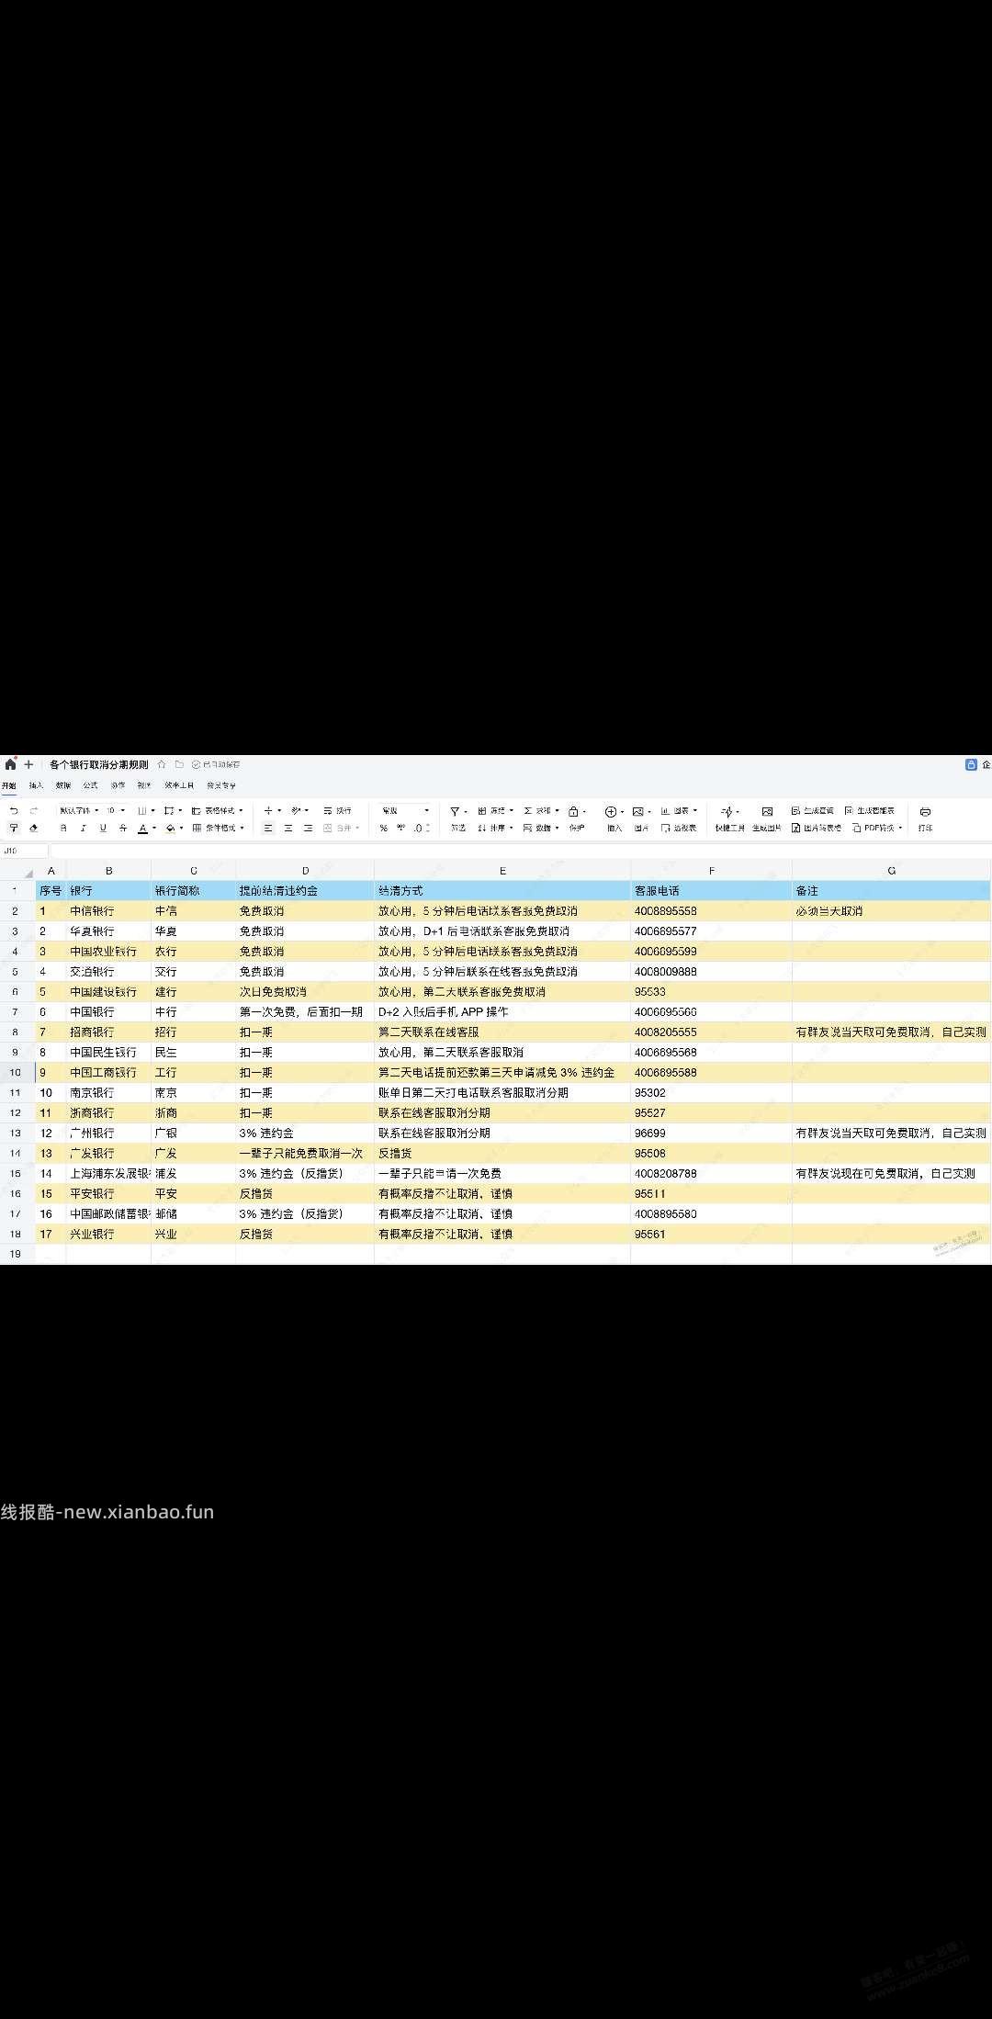Click the folder icon beside document title

[x=179, y=764]
